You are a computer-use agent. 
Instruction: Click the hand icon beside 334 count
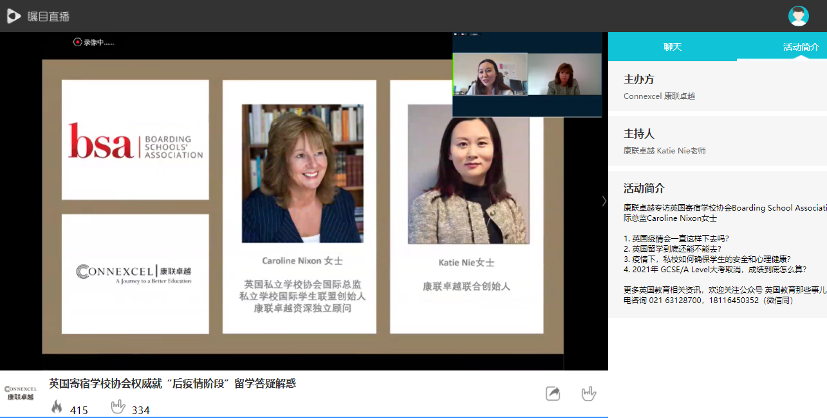pyautogui.click(x=118, y=406)
